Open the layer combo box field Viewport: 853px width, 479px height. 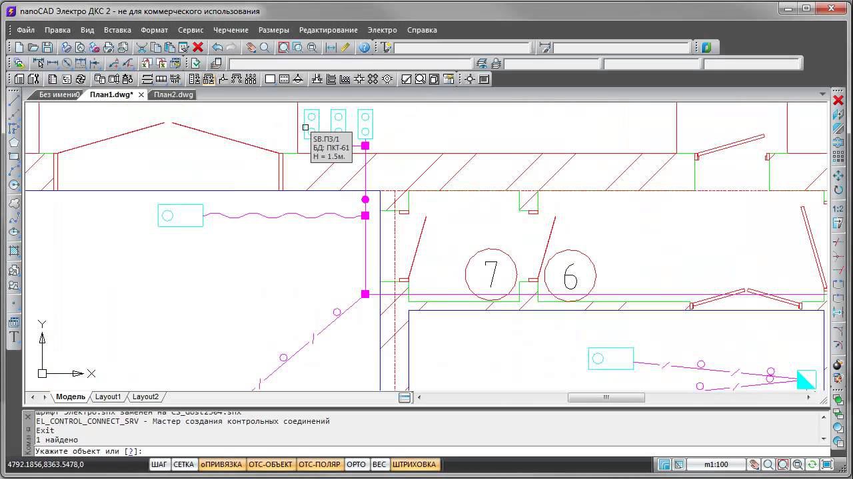point(350,64)
